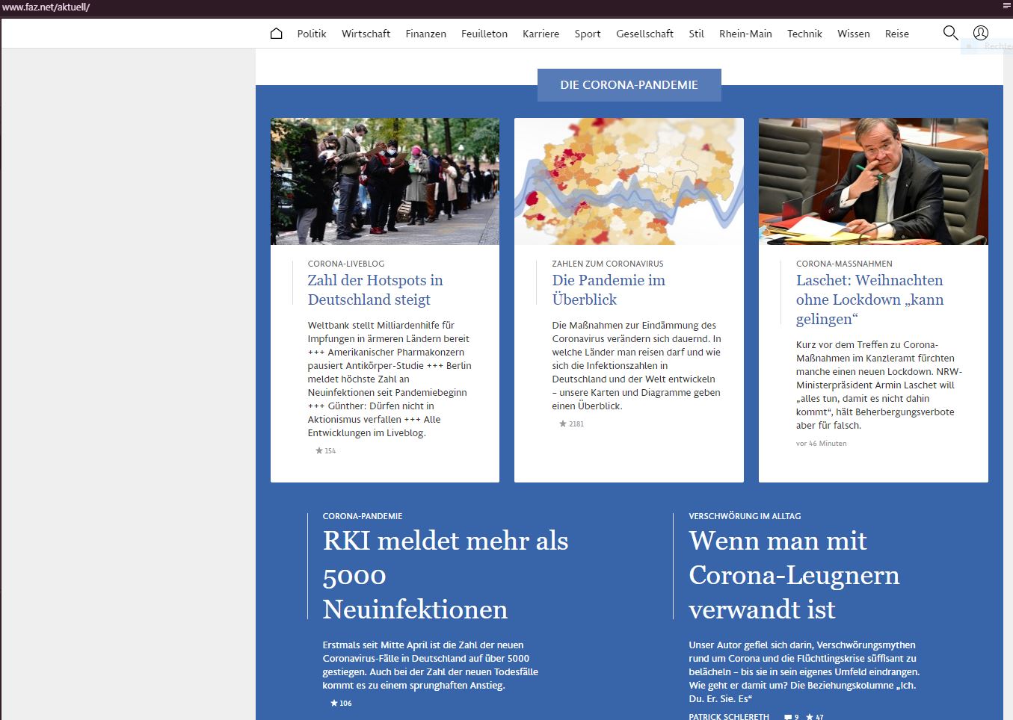Go to the Wirtschaft section
Viewport: 1013px width, 720px height.
[366, 34]
